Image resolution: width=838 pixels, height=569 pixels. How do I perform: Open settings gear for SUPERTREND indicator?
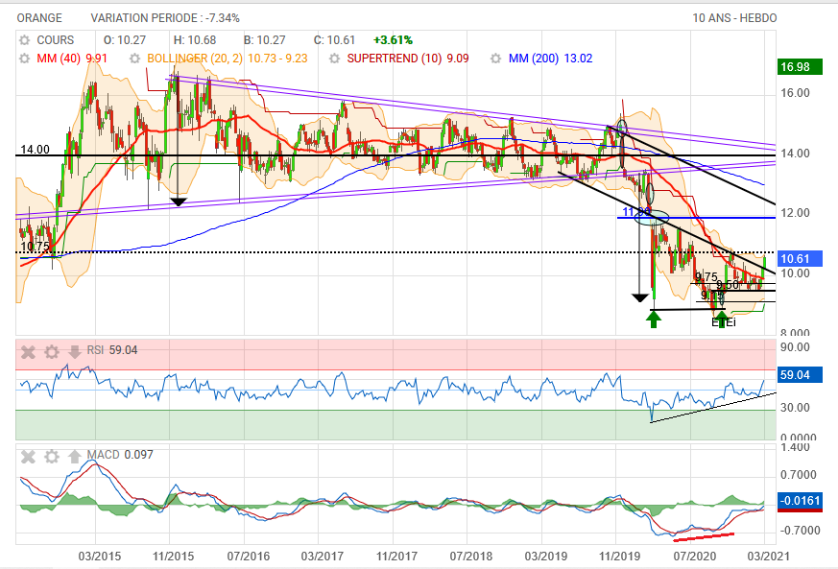335,59
